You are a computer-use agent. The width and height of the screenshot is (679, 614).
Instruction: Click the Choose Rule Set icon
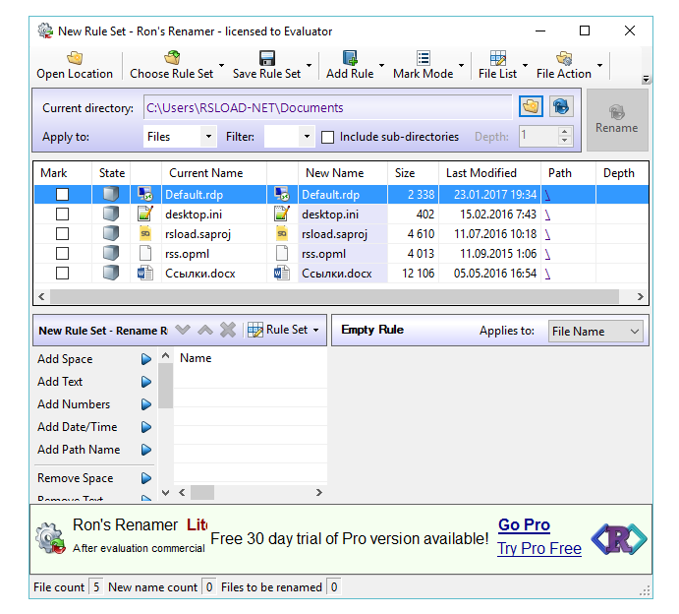(172, 58)
